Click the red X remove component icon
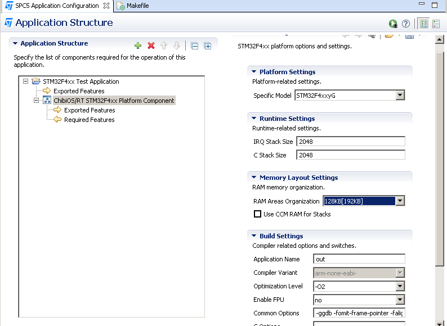 pos(151,46)
